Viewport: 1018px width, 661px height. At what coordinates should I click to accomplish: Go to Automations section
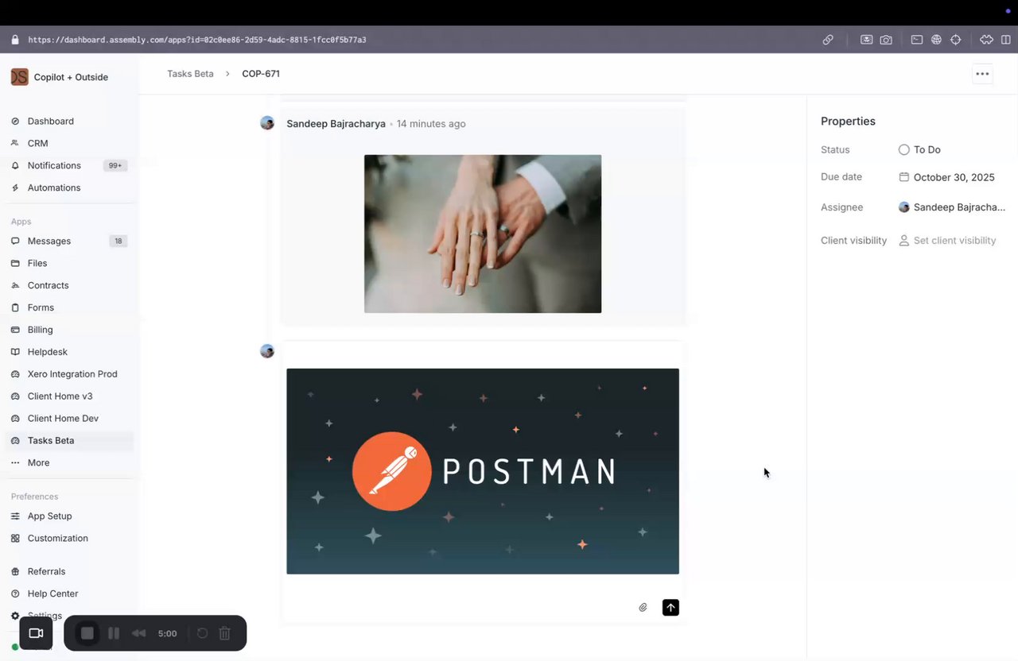click(54, 188)
